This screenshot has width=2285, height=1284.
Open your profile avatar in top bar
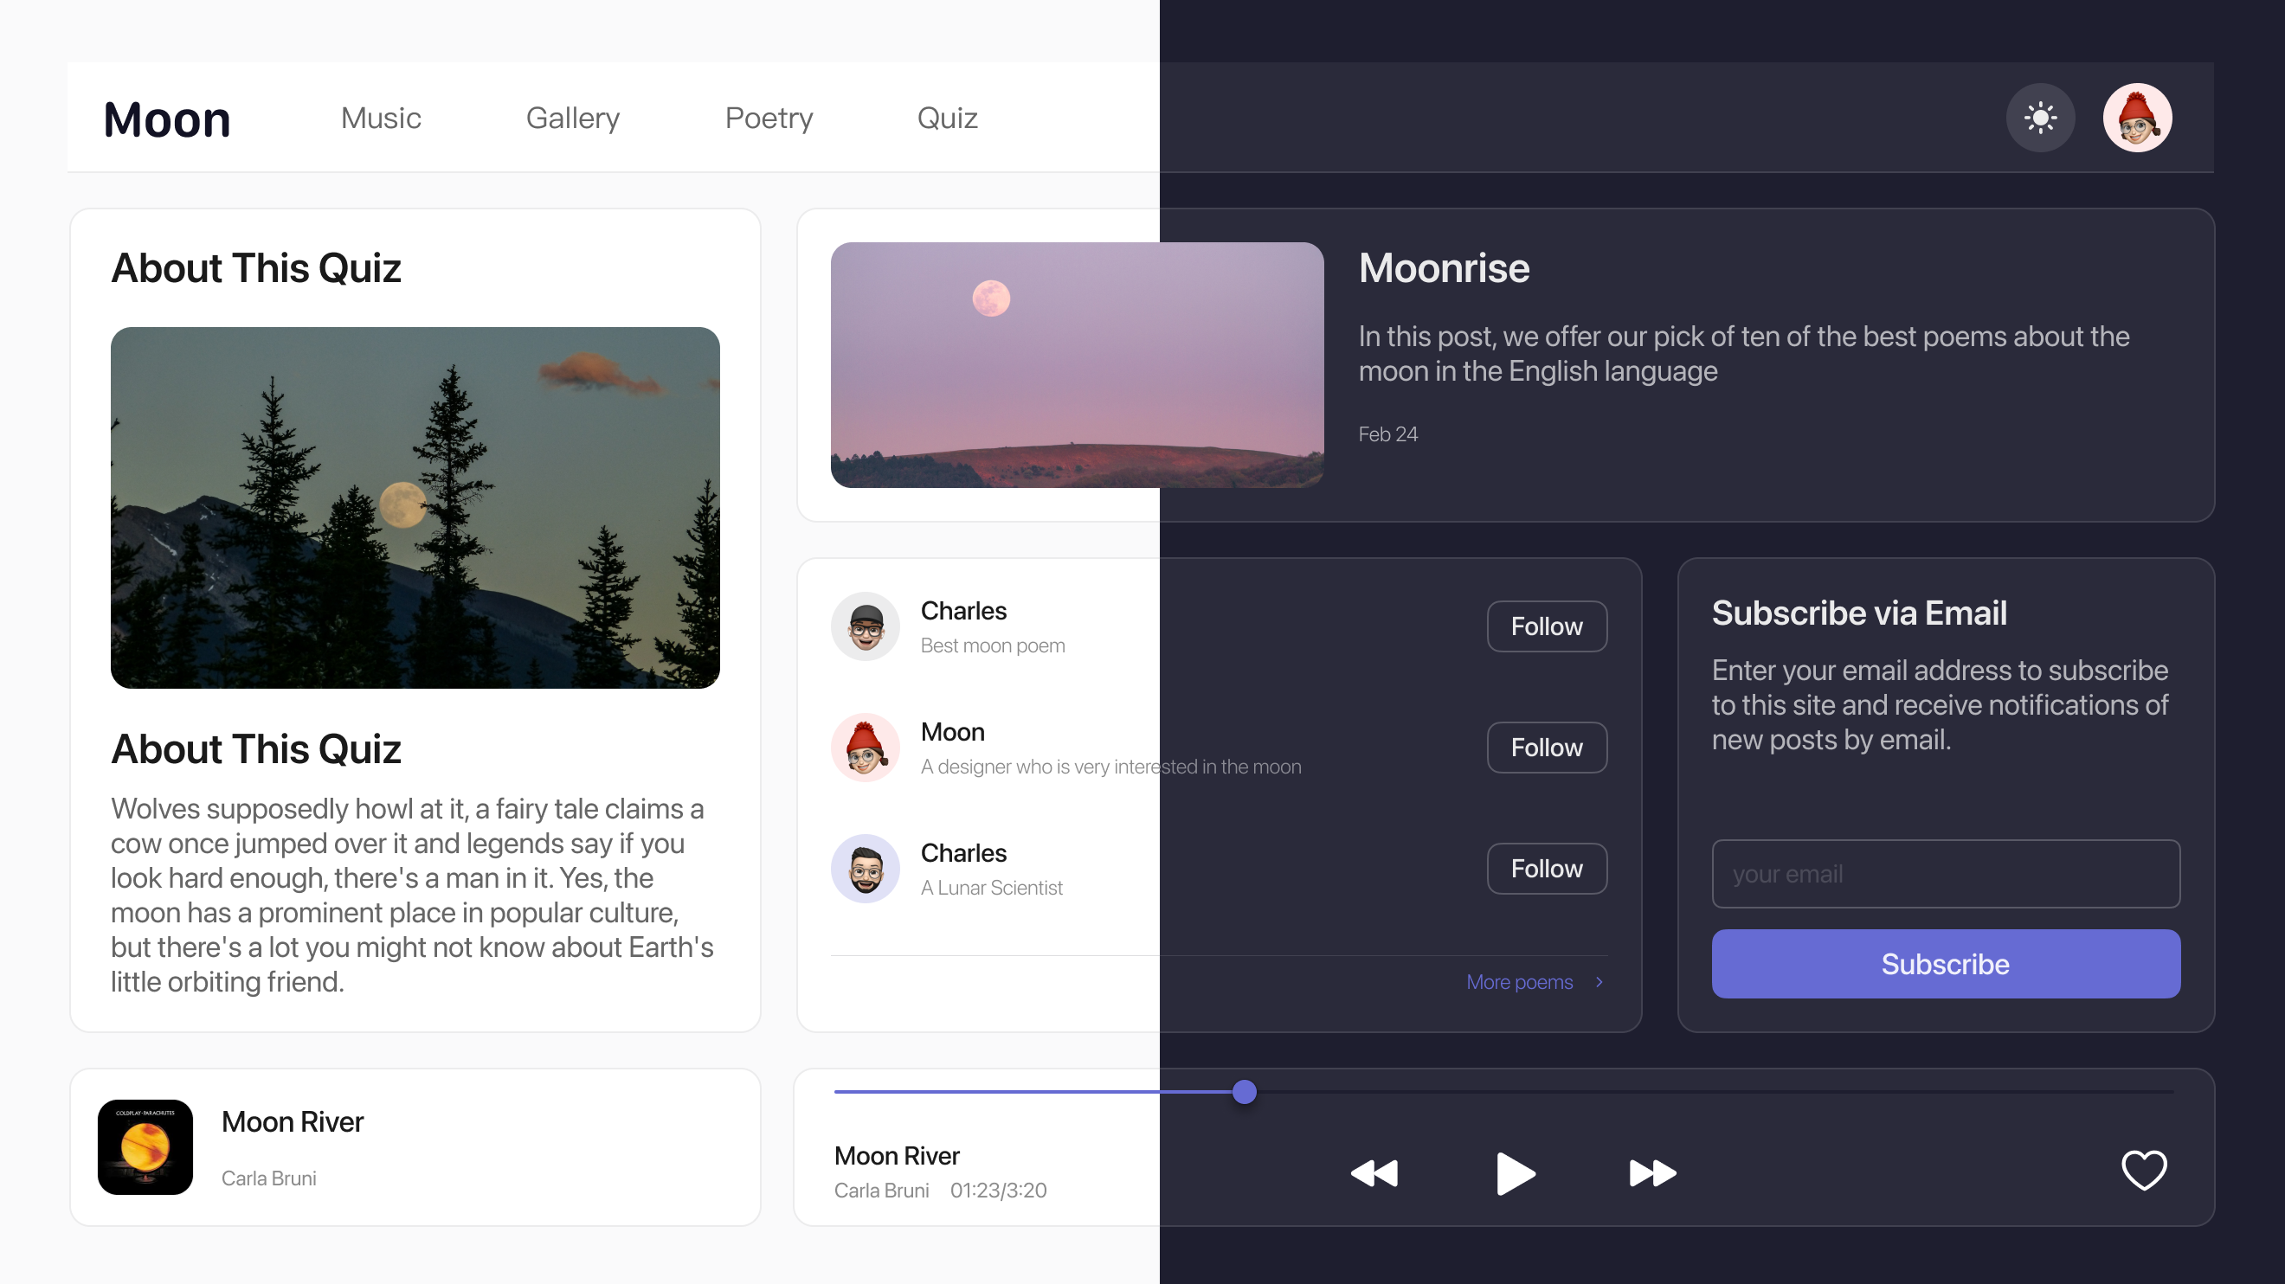pyautogui.click(x=2138, y=117)
